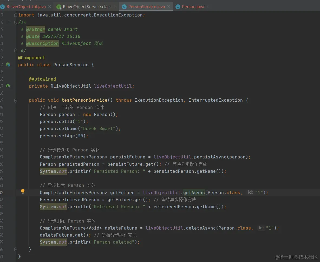This screenshot has width=320, height=262.
Task: Click the @Autowired annotation
Action: 43,79
